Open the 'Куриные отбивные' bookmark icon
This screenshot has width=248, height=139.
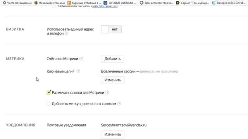(x=69, y=3)
